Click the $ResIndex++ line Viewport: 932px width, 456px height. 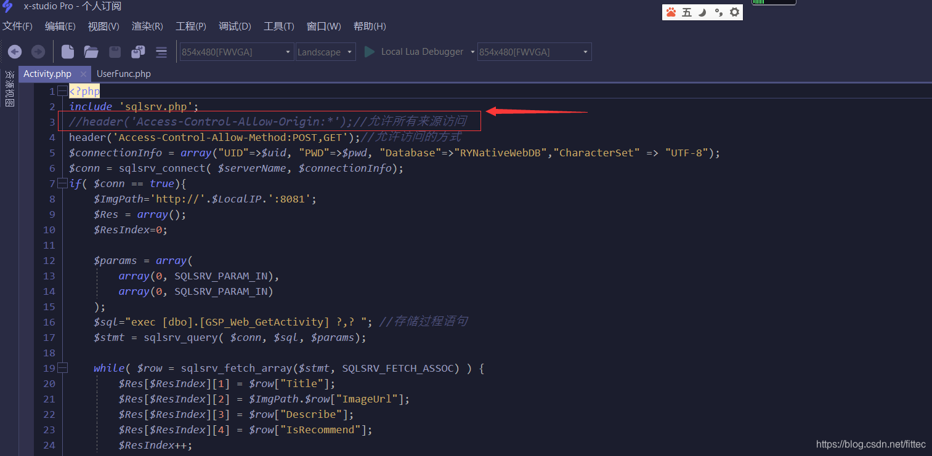click(155, 445)
